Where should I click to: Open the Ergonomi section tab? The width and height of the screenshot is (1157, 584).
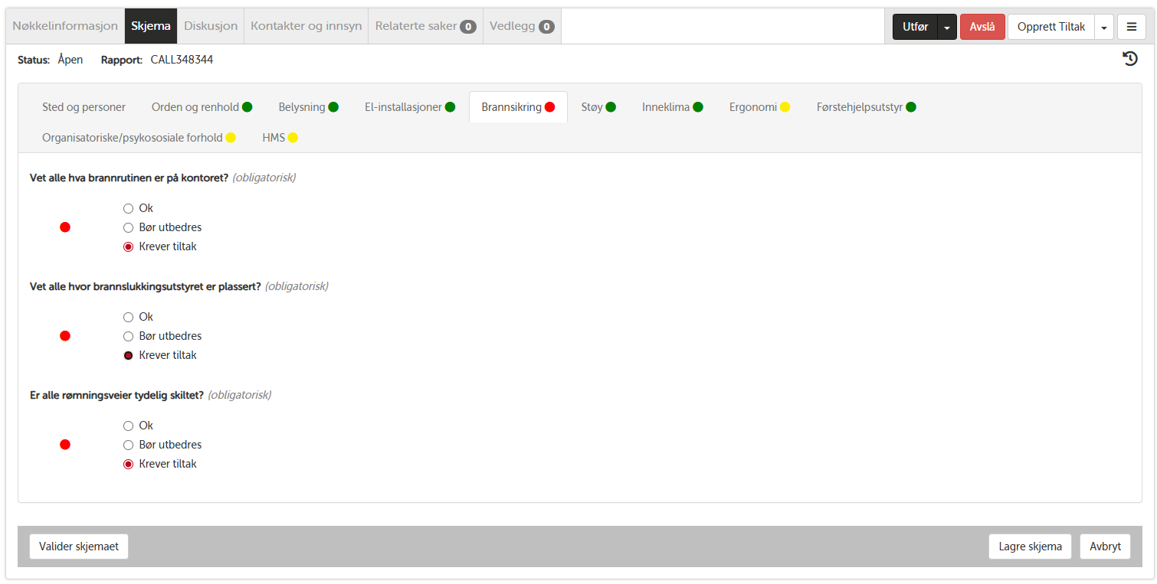click(759, 107)
